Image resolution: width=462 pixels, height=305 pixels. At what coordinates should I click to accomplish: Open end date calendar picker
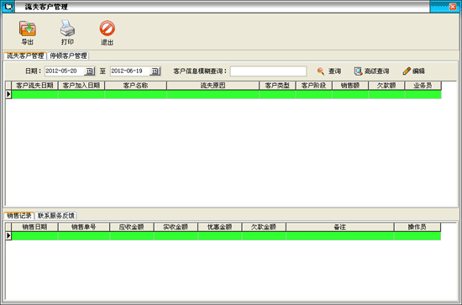pyautogui.click(x=155, y=71)
